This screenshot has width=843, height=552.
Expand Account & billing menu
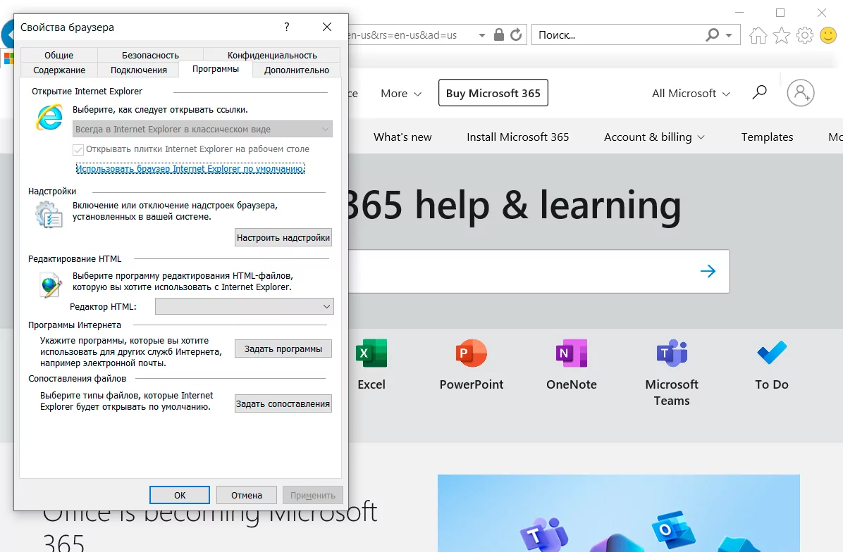point(654,137)
